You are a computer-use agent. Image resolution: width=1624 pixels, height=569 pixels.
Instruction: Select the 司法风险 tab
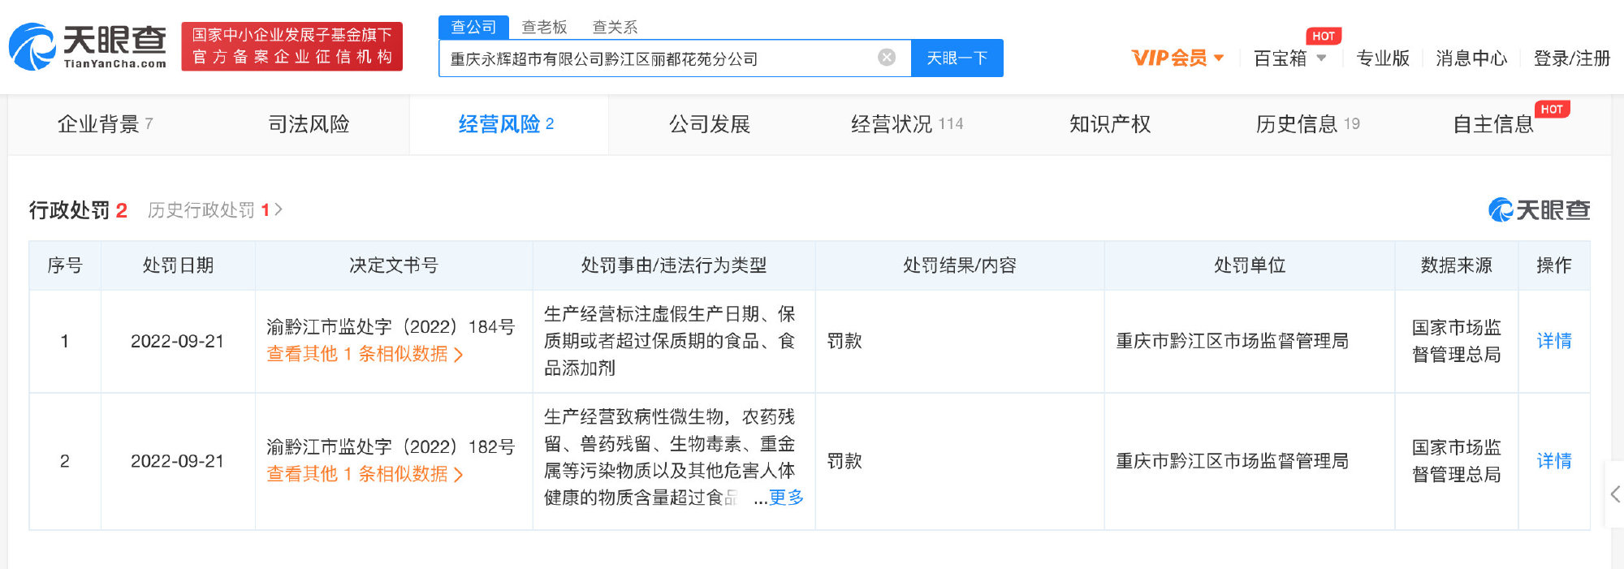click(x=309, y=124)
